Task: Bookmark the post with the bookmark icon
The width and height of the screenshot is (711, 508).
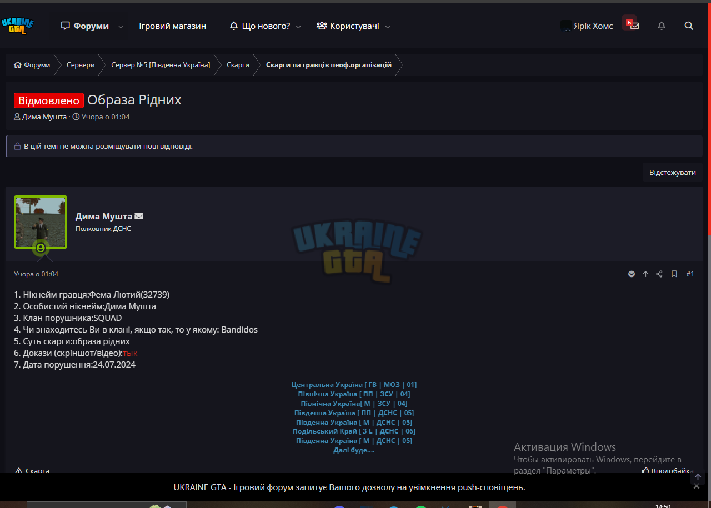Action: tap(674, 274)
